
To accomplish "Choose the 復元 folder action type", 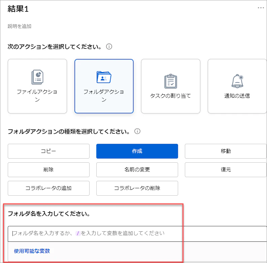I will 226,170.
